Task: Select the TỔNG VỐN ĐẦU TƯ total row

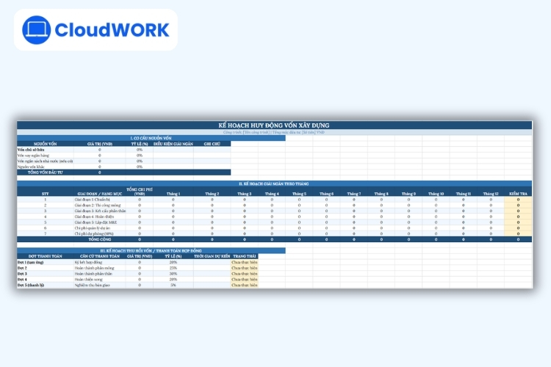Action: 46,172
